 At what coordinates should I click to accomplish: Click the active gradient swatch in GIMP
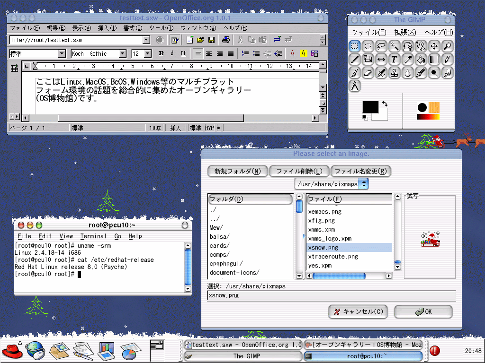click(428, 117)
